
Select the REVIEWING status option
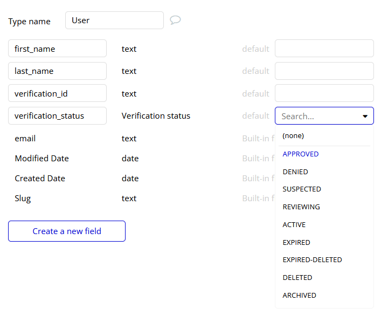301,207
